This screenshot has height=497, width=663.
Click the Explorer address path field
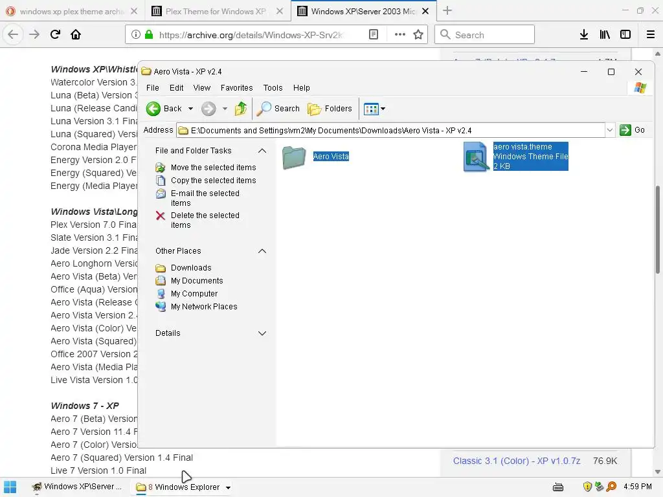tap(391, 130)
